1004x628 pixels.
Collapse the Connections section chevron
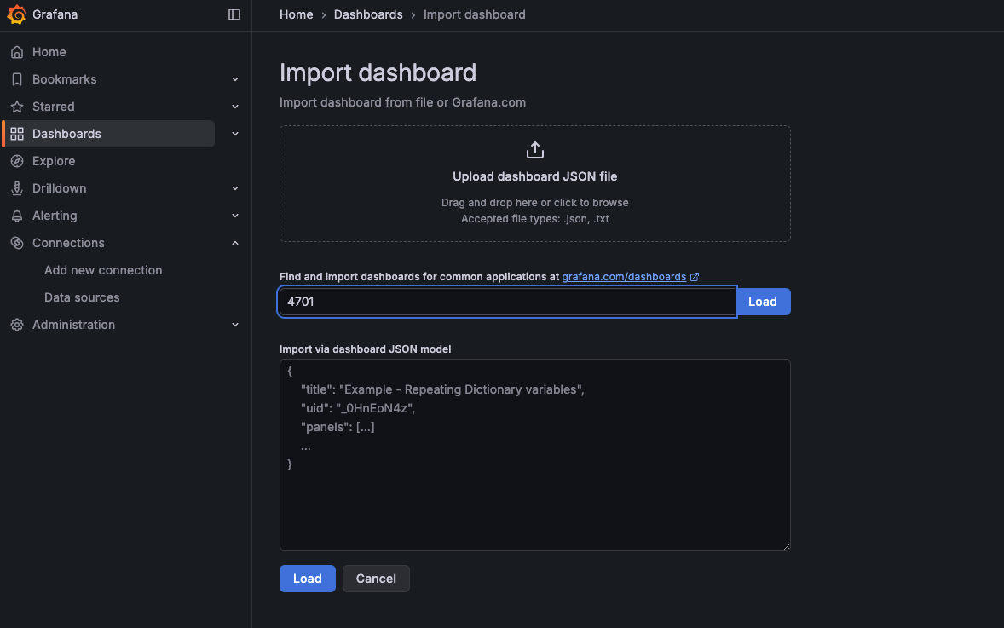tap(235, 243)
